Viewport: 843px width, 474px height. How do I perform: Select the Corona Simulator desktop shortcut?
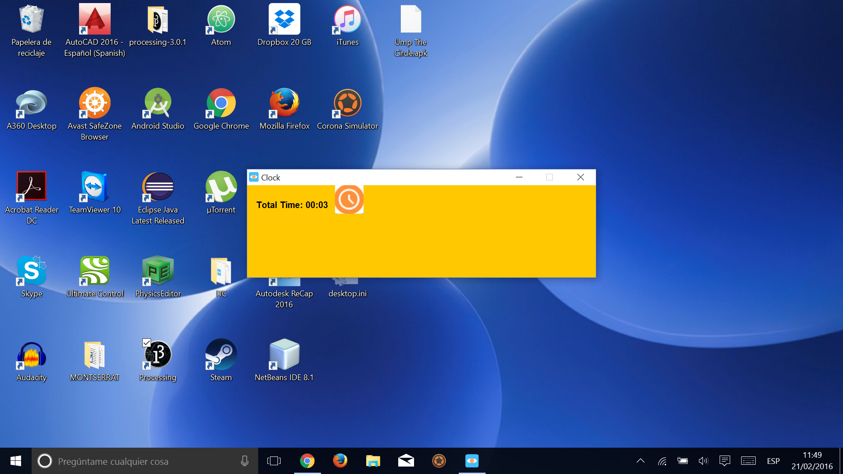(347, 104)
